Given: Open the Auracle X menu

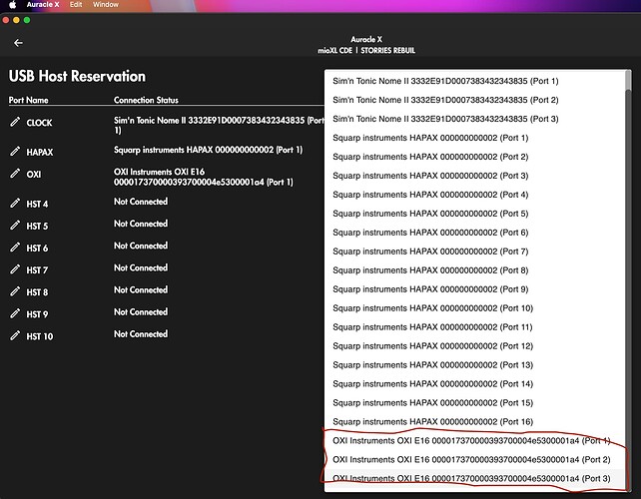Looking at the screenshot, I should 43,5.
